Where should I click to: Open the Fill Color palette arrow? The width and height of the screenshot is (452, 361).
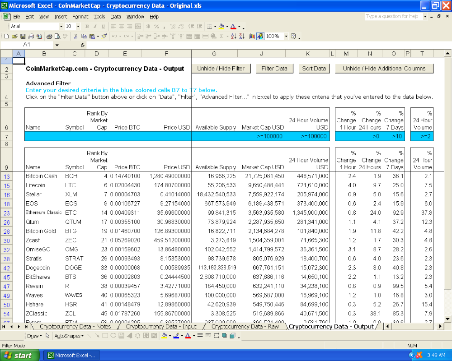pos(227,27)
